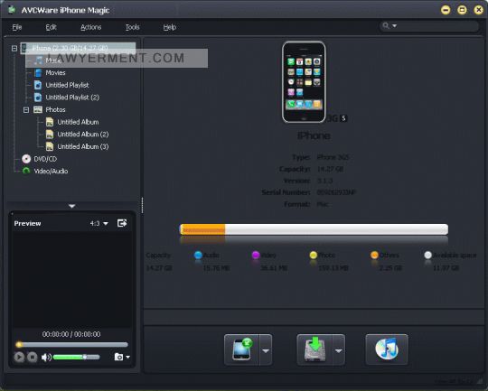The image size is (488, 391).
Task: Adjust the green volume slider
Action: pos(76,357)
